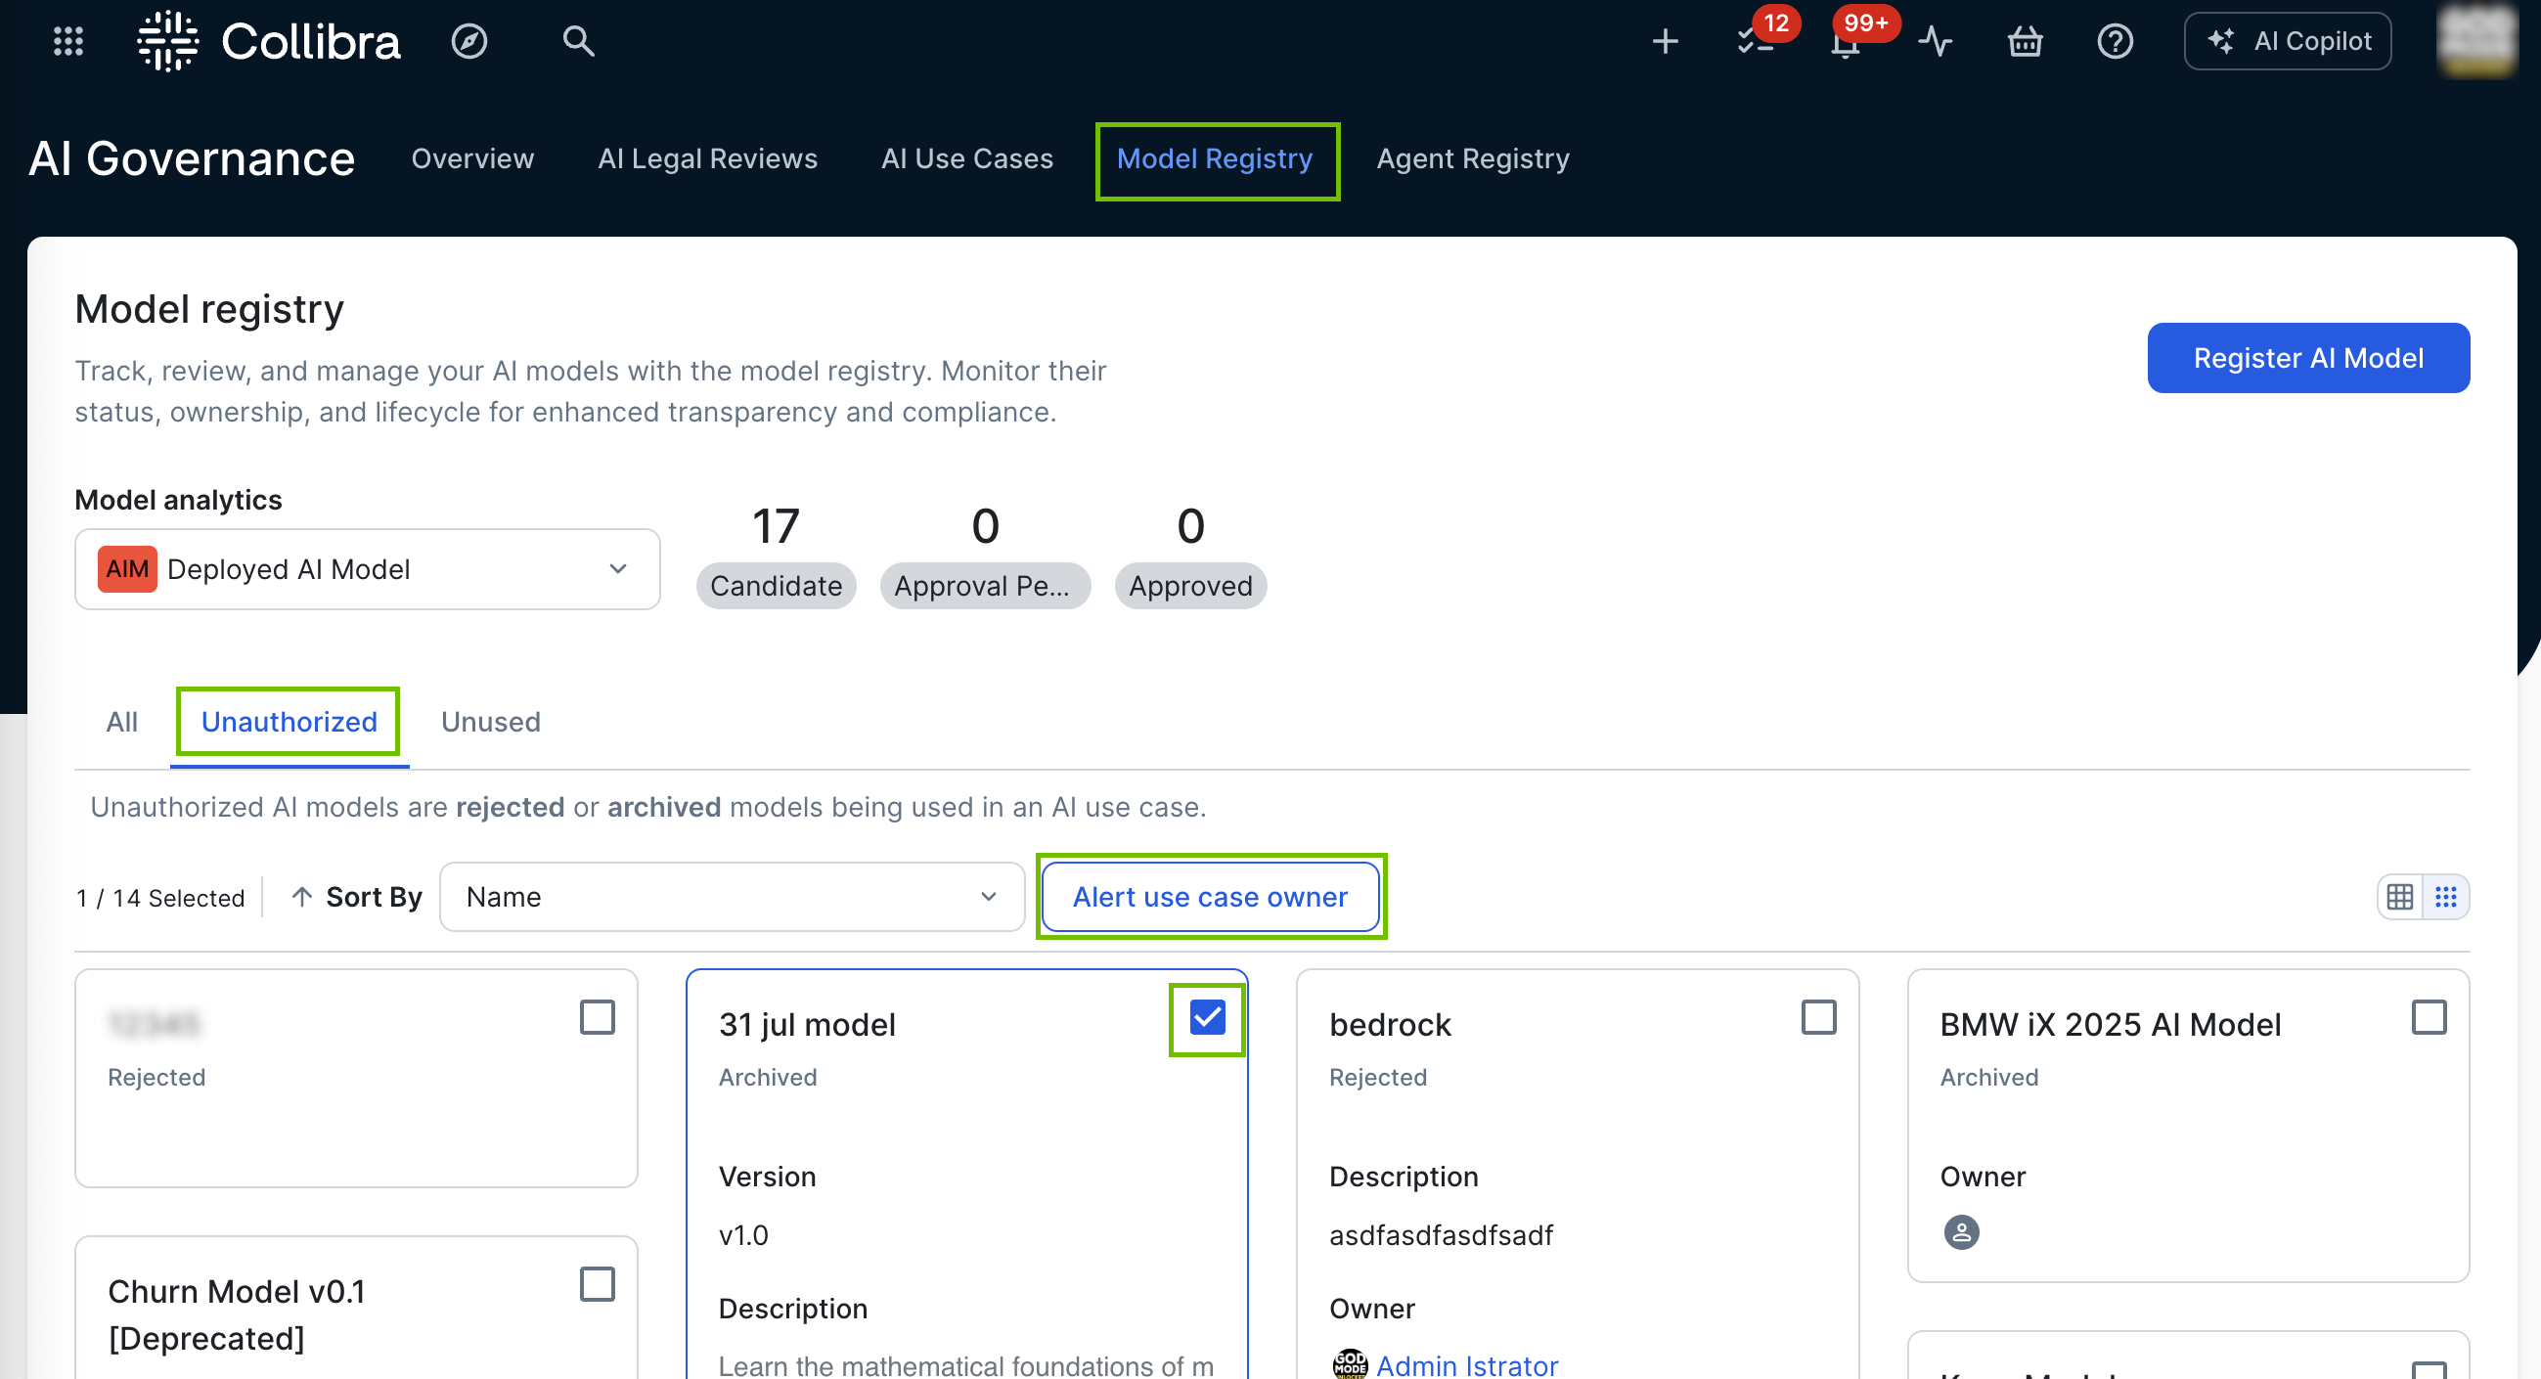Open notifications bell with 99+ badge
Screen dimensions: 2541x1379
click(1844, 43)
